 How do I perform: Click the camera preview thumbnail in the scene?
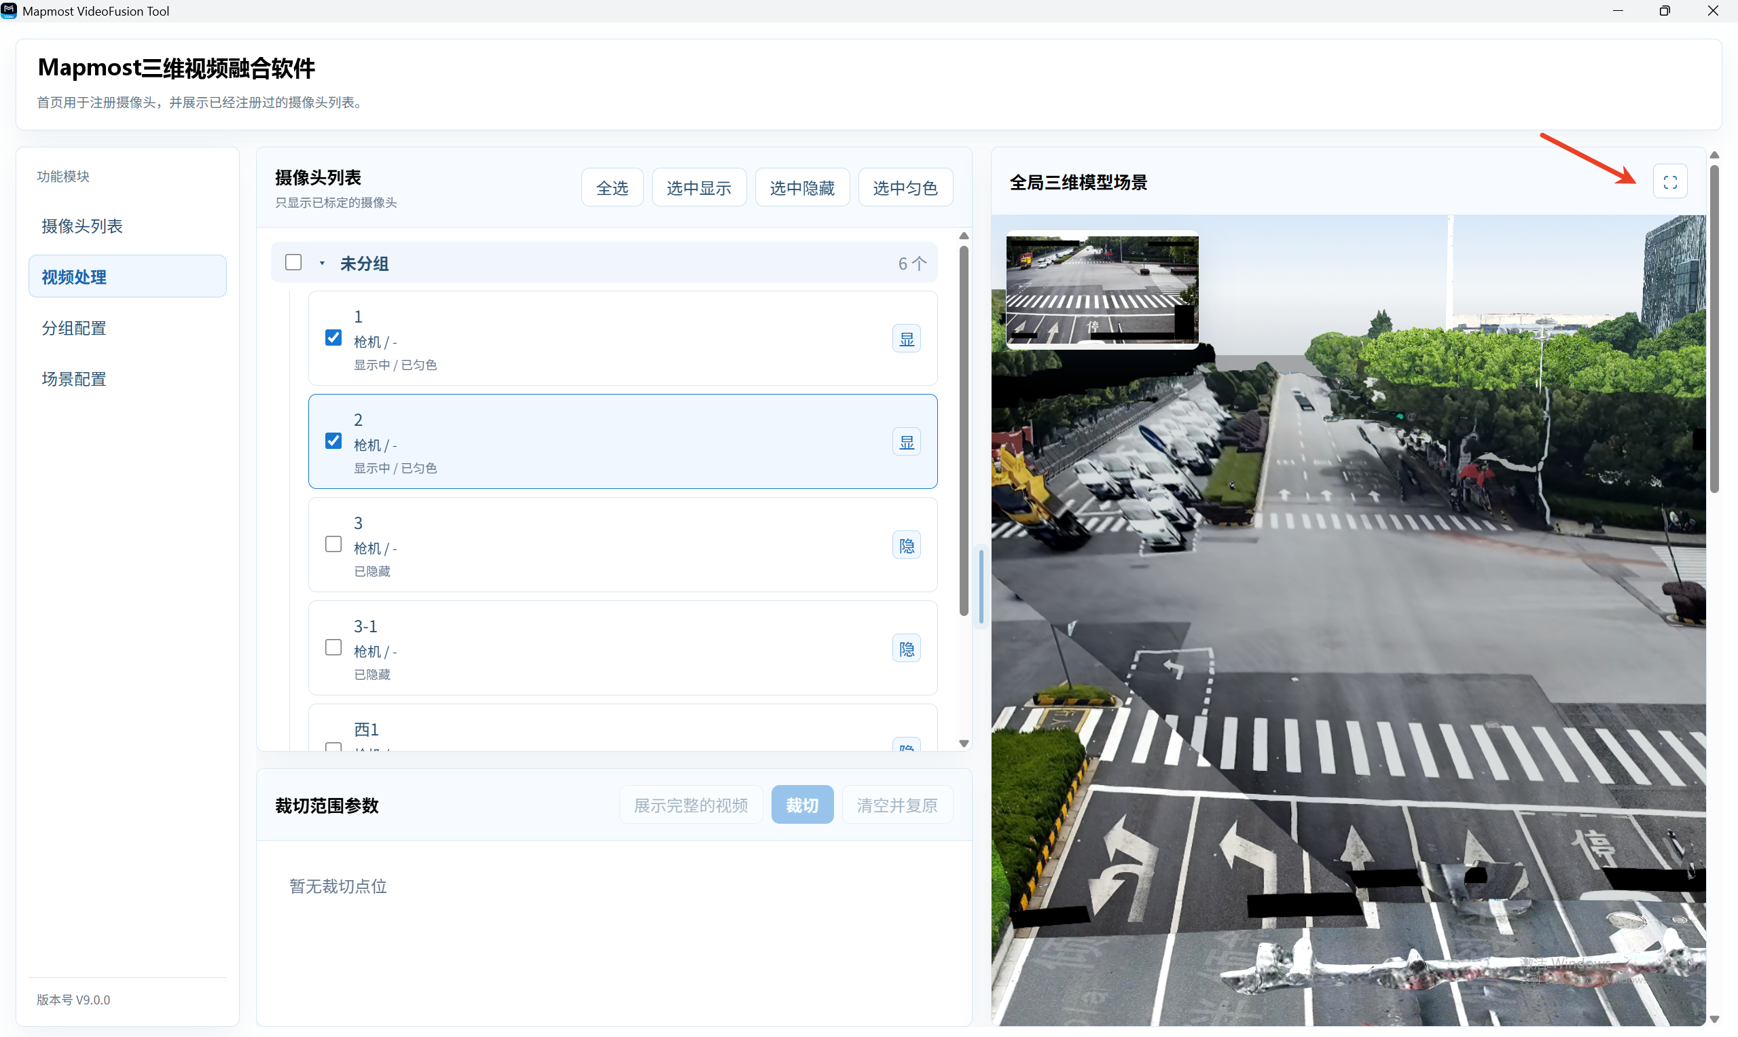click(x=1102, y=290)
